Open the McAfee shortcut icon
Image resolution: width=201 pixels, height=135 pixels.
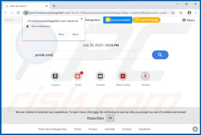click(145, 76)
